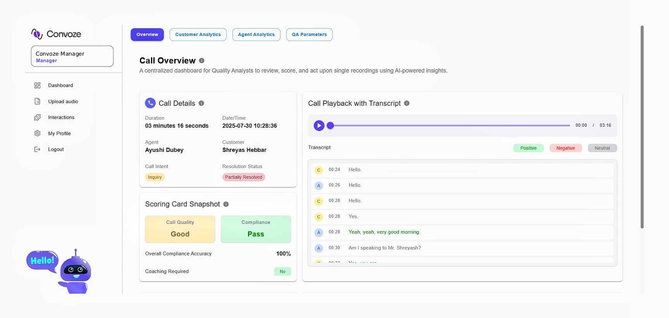Click info icon beside Call Details heading
The width and height of the screenshot is (669, 318).
point(201,103)
